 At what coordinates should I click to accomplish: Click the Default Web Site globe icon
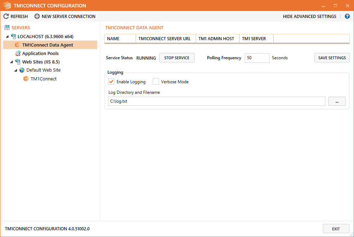(22, 70)
